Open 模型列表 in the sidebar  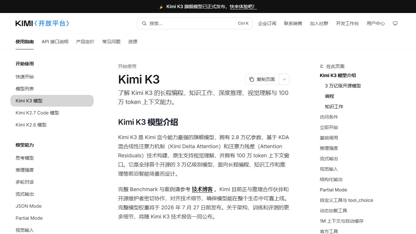coord(25,89)
